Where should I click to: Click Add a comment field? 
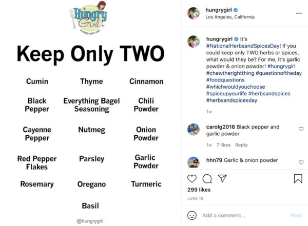[x=243, y=215]
